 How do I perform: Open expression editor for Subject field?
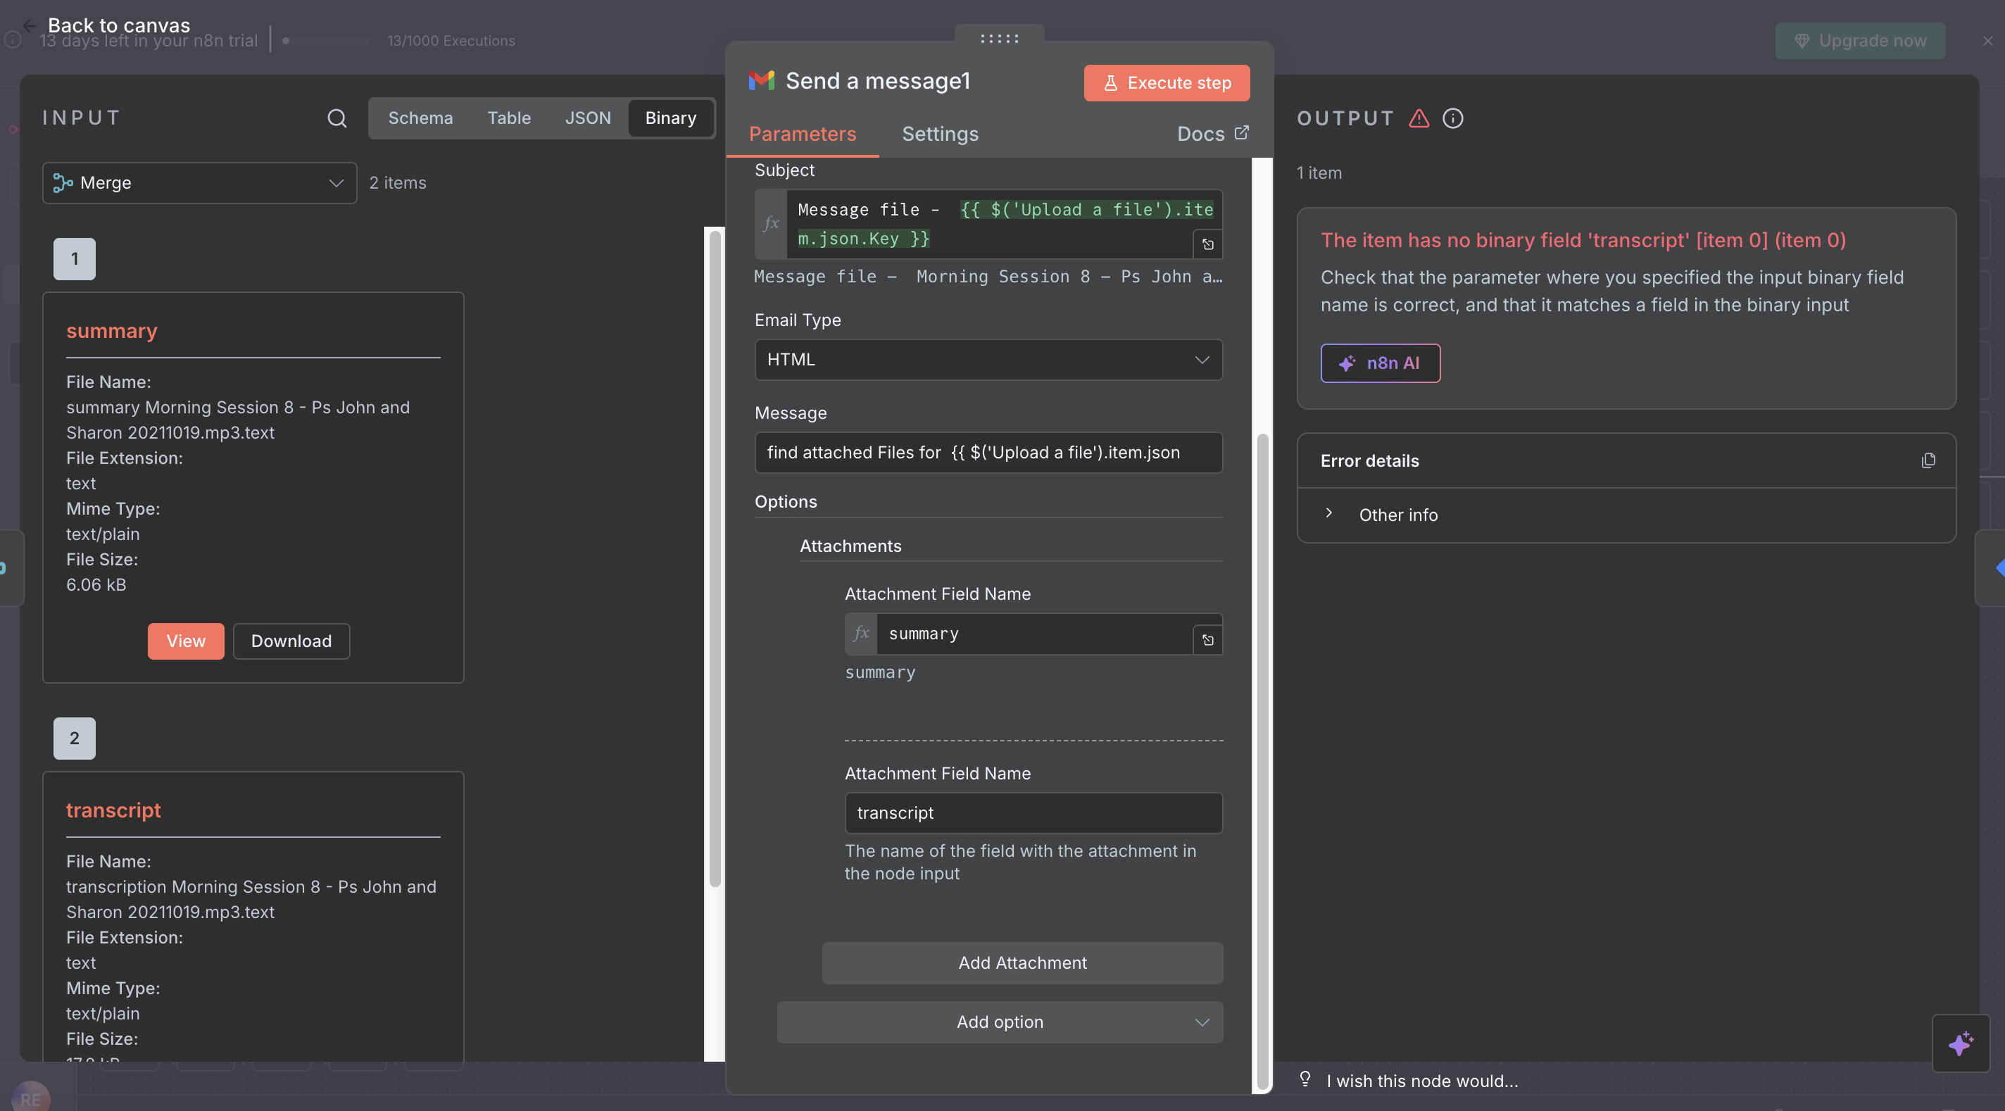(x=1207, y=244)
